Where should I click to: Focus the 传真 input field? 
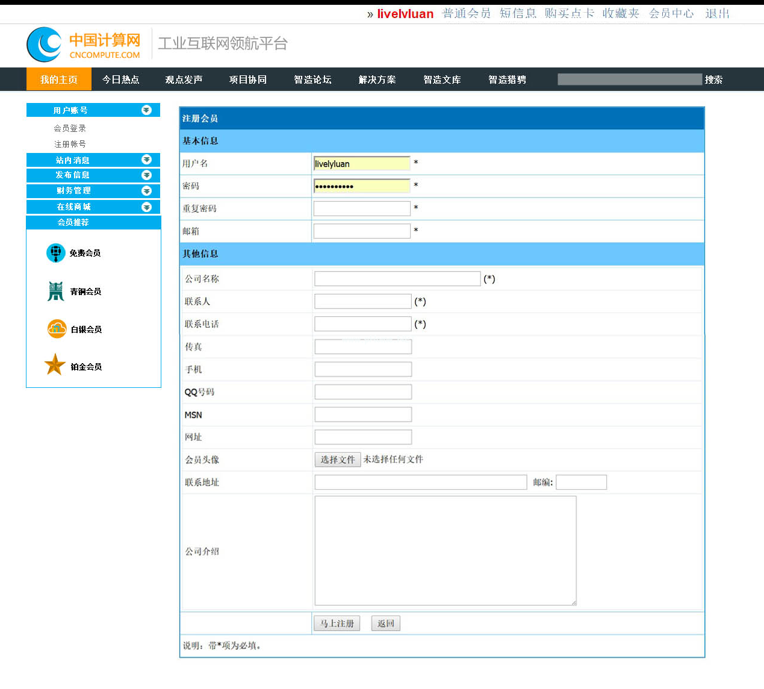click(363, 346)
